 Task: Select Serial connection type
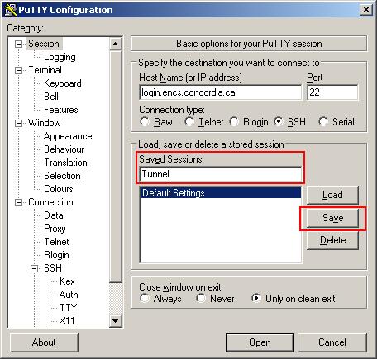322,121
